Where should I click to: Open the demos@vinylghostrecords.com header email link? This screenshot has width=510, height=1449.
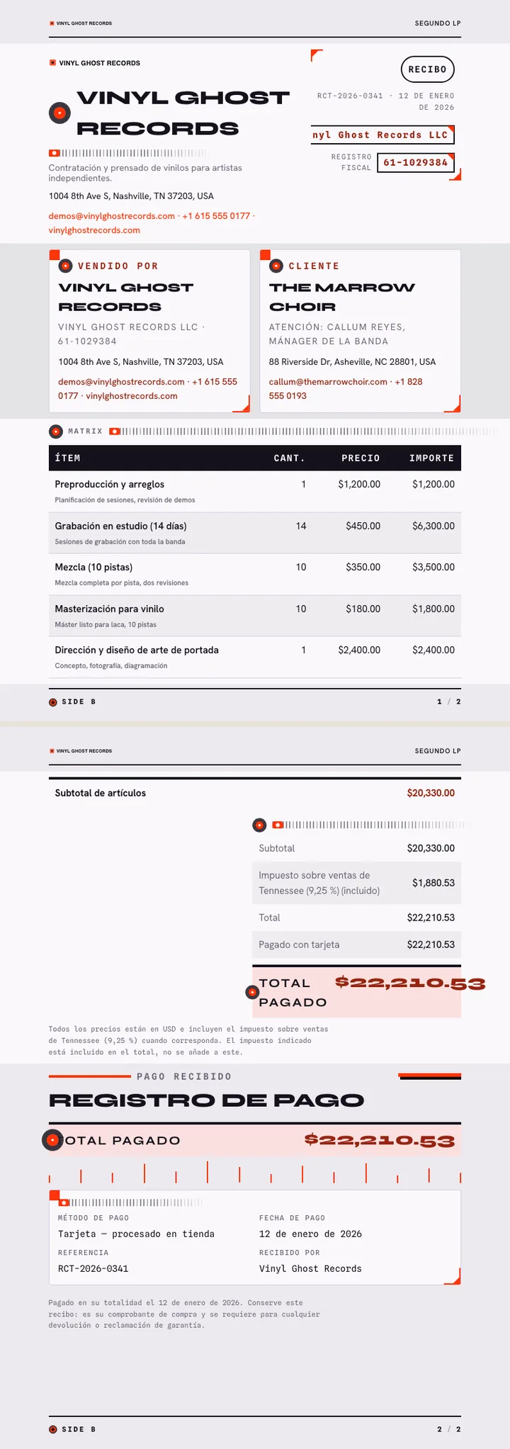112,215
